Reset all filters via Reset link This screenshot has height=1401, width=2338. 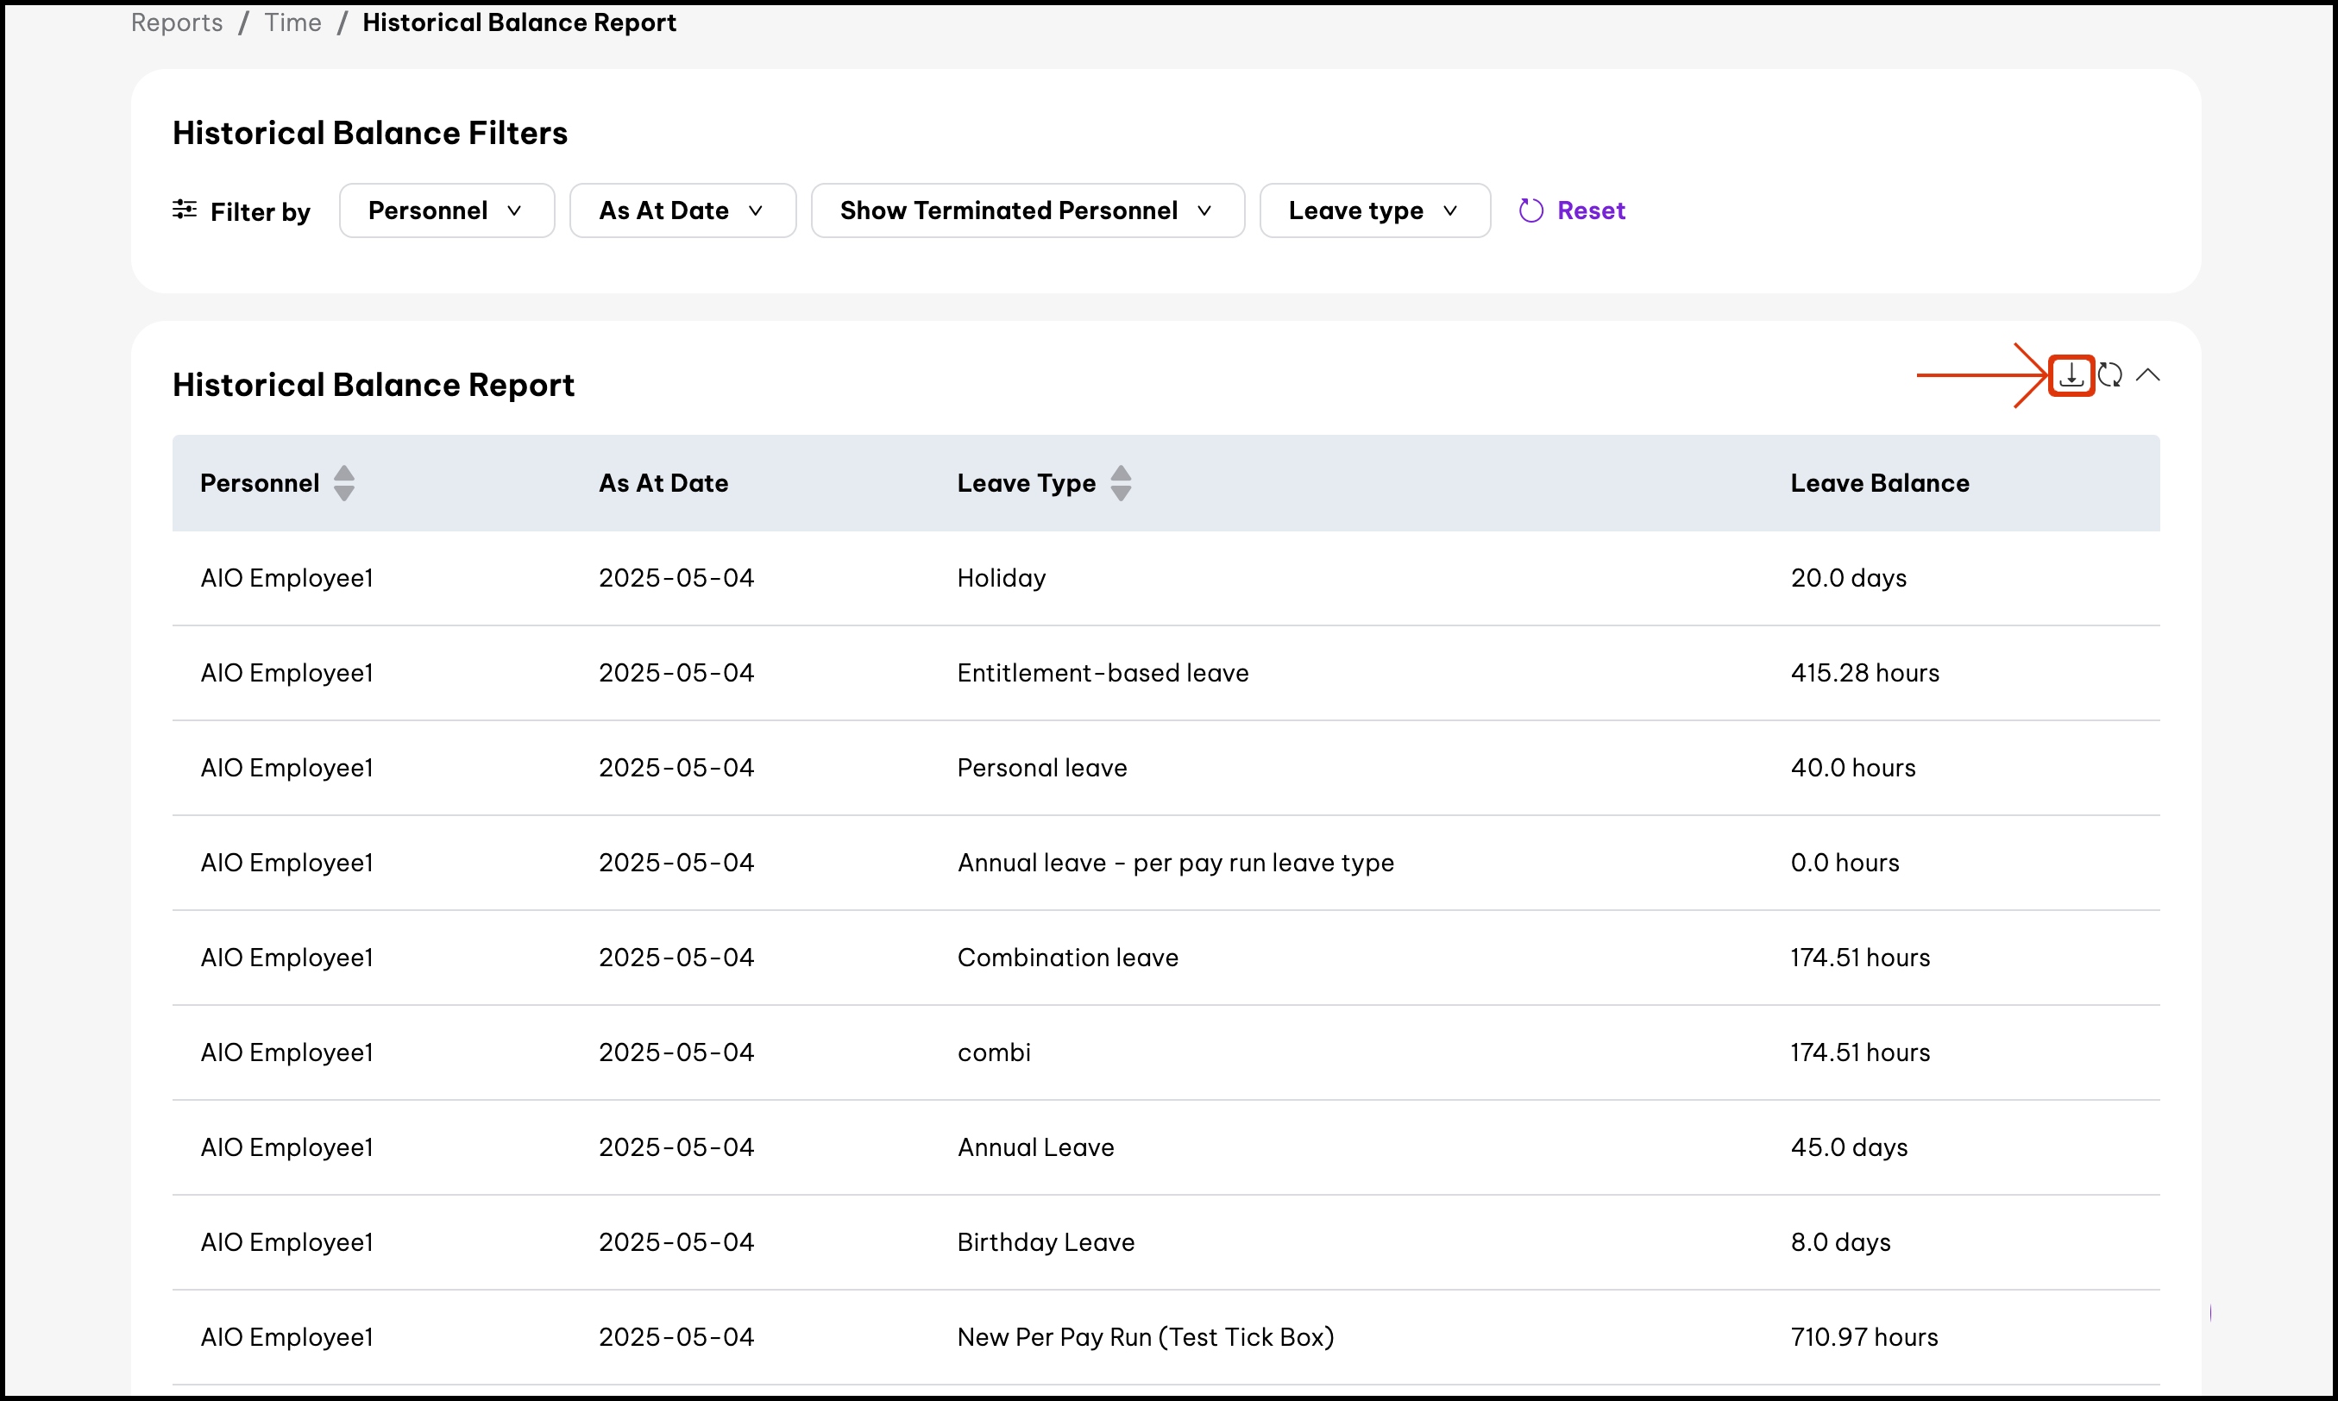[1591, 210]
